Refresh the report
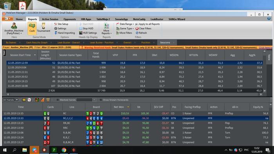 tap(141, 33)
